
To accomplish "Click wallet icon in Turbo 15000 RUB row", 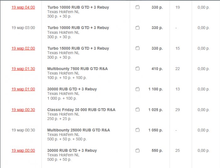I will tap(138, 48).
